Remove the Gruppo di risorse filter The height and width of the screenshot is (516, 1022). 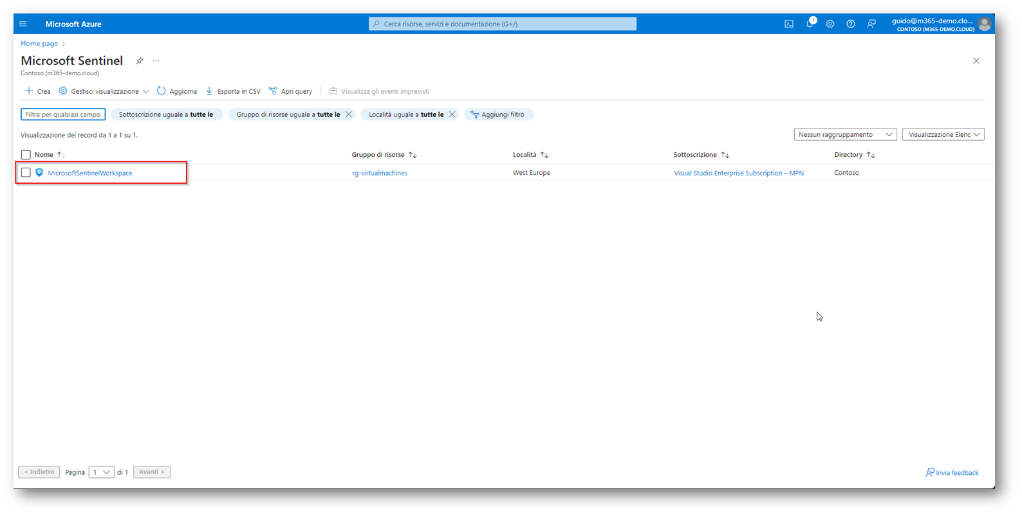point(349,114)
